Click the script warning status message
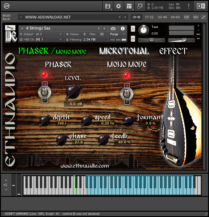The width and height of the screenshot is (209, 217). (52, 214)
